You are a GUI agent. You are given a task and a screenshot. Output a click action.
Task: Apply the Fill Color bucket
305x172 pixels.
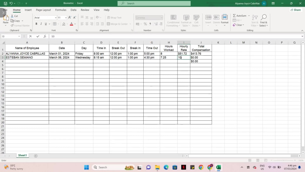(x=64, y=24)
